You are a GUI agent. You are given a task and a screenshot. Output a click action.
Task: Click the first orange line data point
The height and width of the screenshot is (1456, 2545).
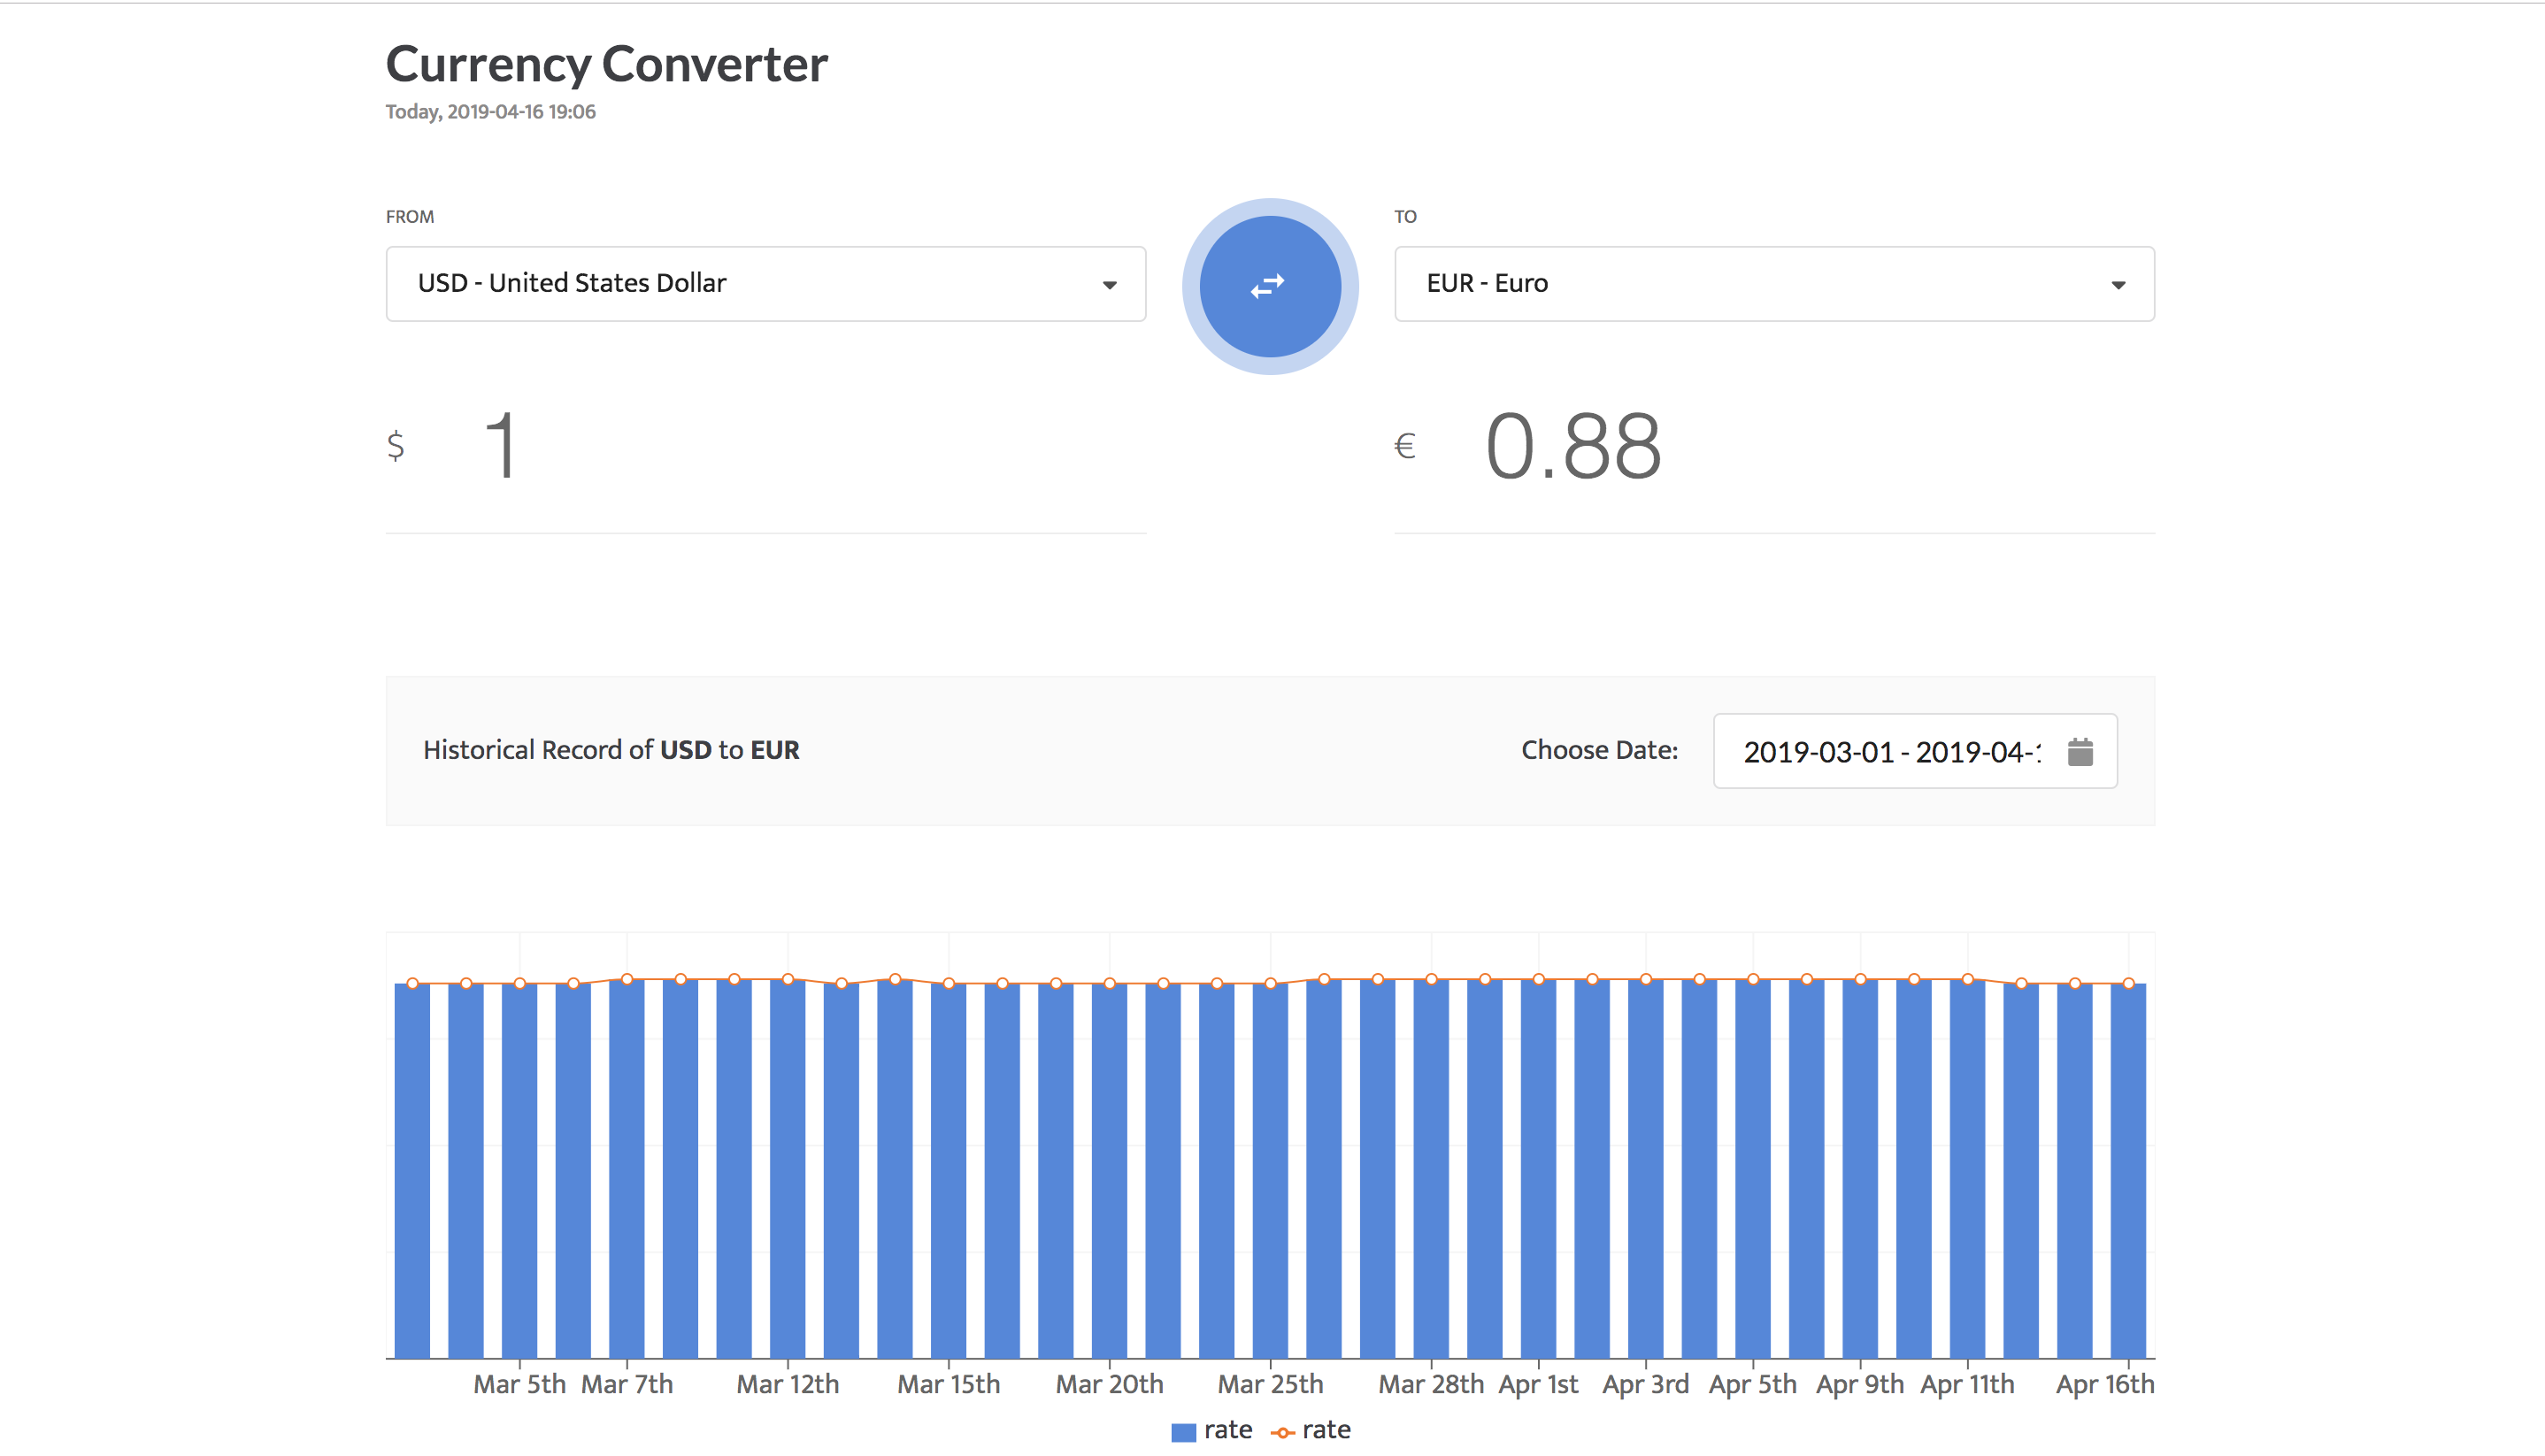[412, 984]
